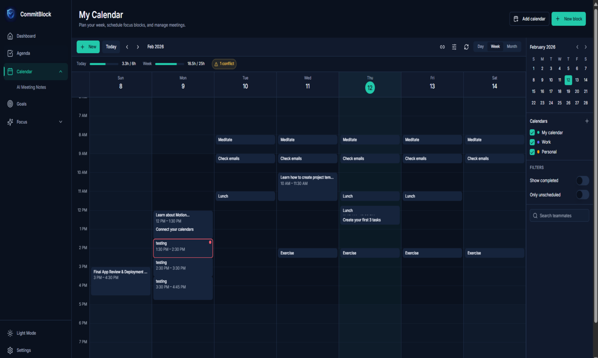Click the Search teammates field
This screenshot has width=598, height=358.
[559, 216]
